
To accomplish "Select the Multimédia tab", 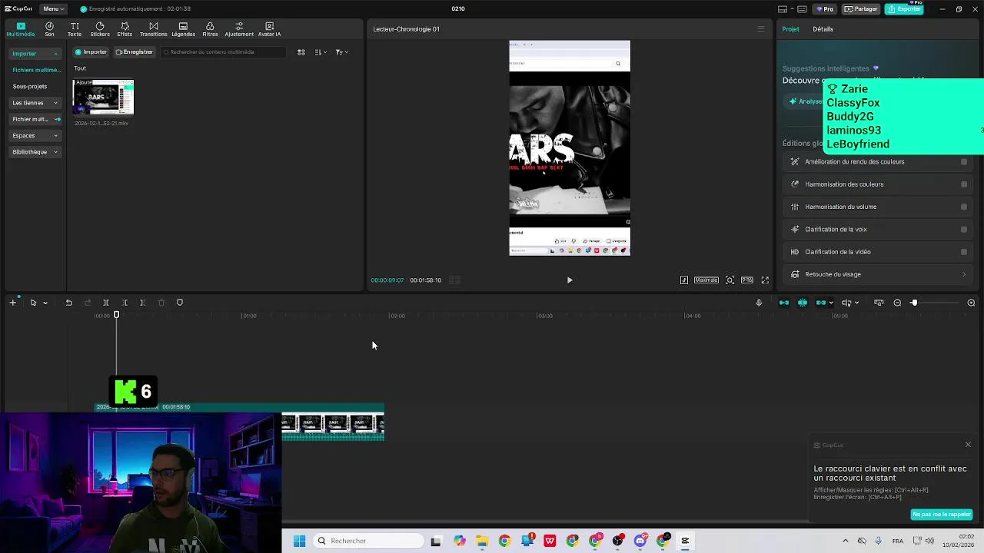I will [21, 29].
